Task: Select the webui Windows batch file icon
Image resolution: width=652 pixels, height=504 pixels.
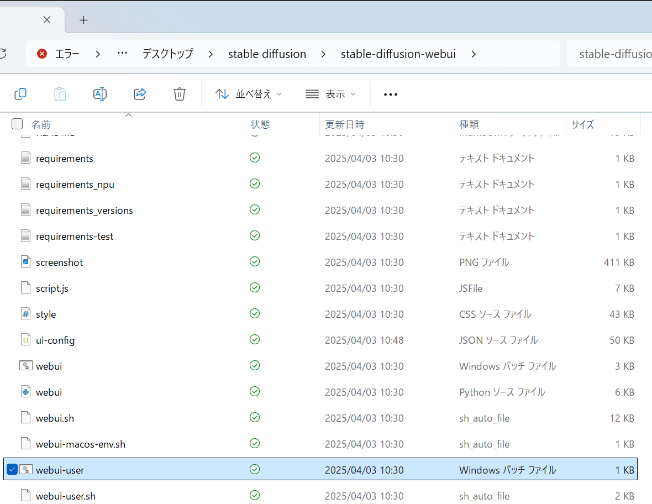Action: pyautogui.click(x=26, y=365)
